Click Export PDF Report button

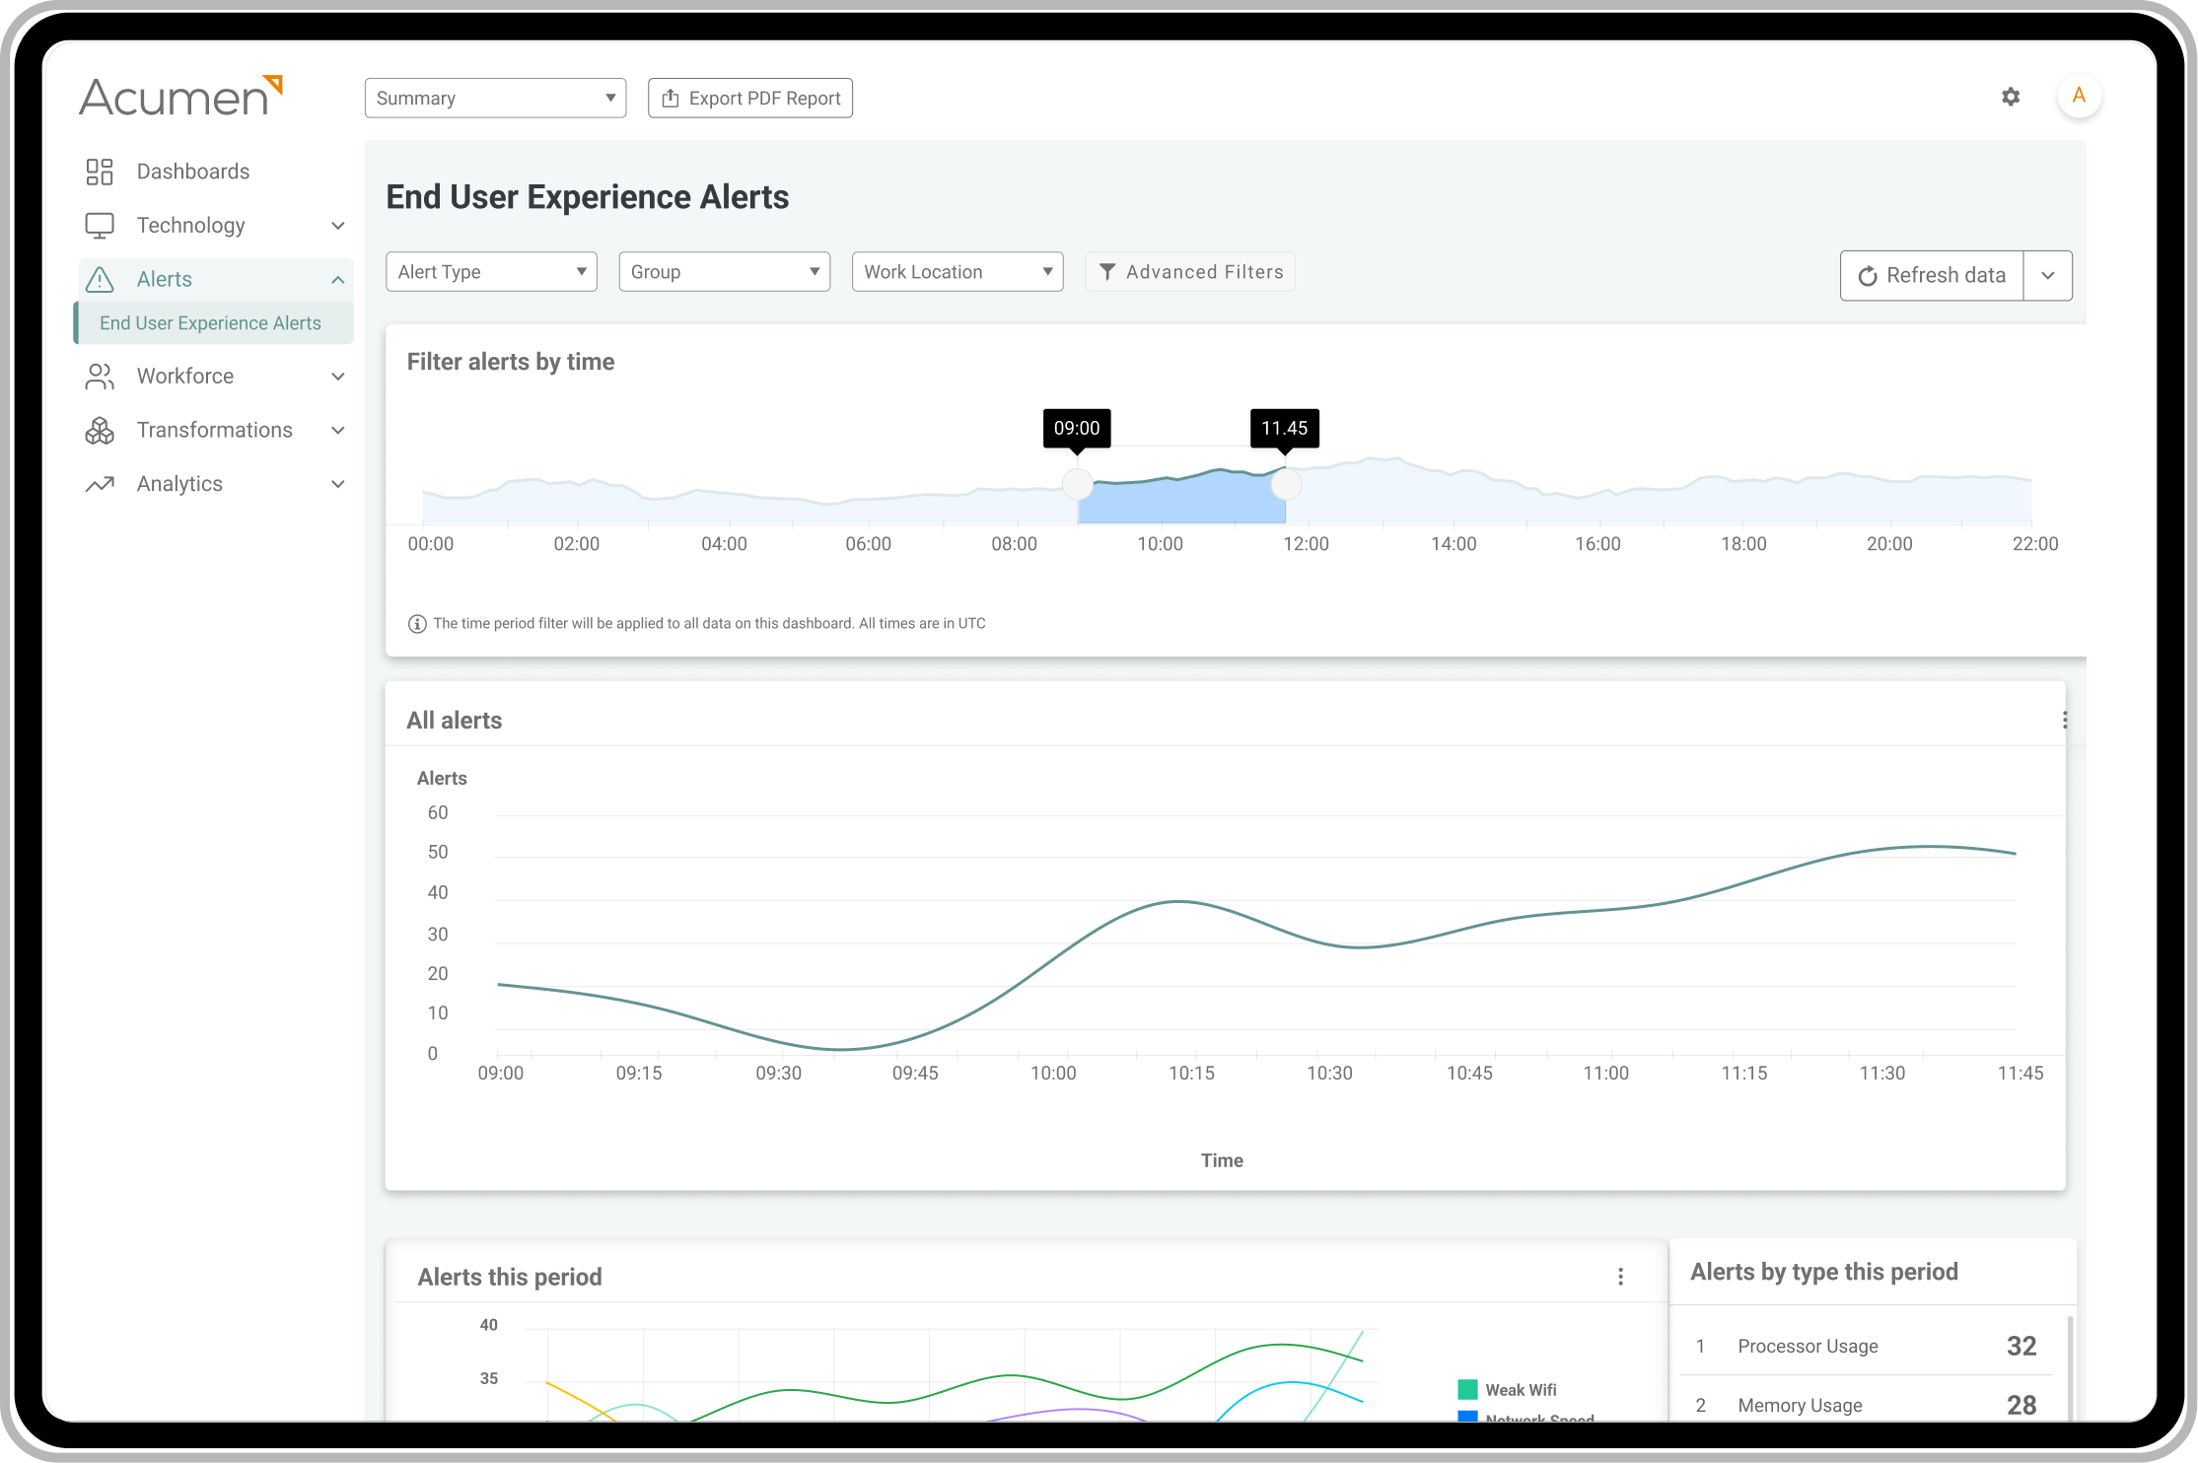750,99
